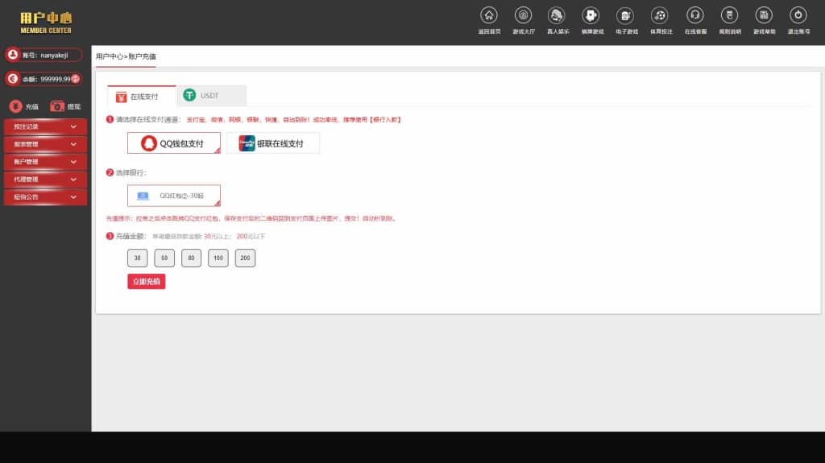The width and height of the screenshot is (825, 463).
Task: Click the account avatar icon beside nanyakeji
Action: [13, 55]
